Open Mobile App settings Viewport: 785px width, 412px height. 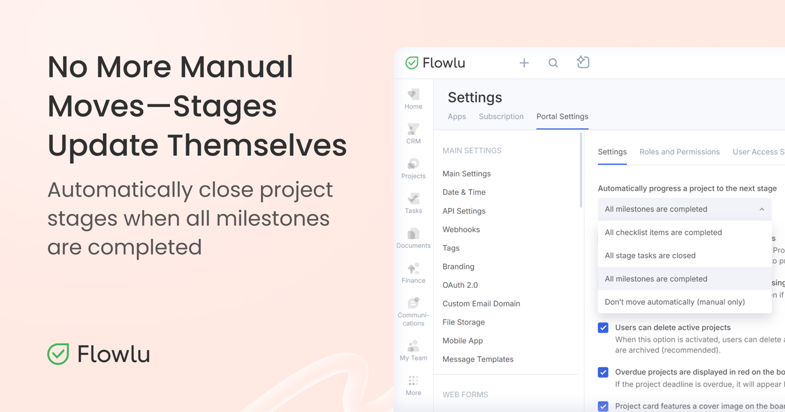tap(463, 341)
